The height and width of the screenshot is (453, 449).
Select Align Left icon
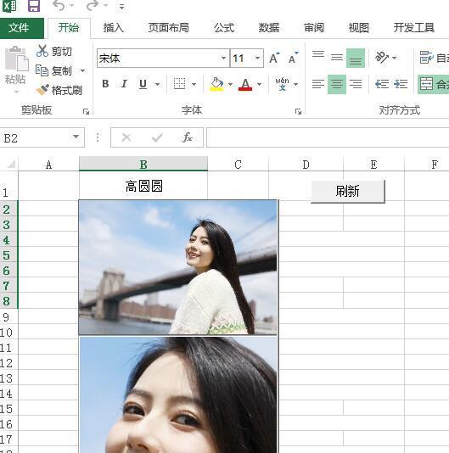coord(318,84)
